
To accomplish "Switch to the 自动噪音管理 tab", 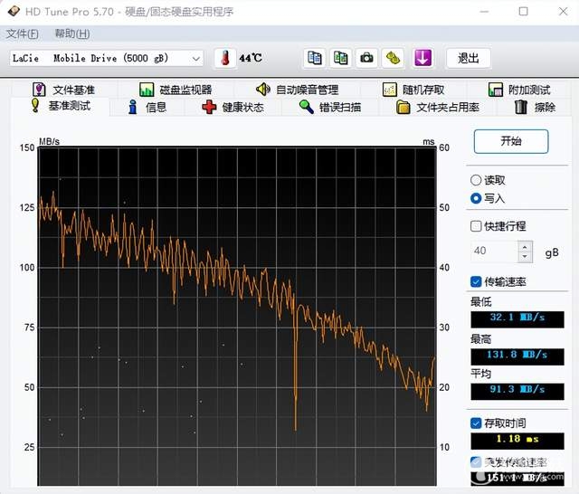I will pyautogui.click(x=297, y=90).
